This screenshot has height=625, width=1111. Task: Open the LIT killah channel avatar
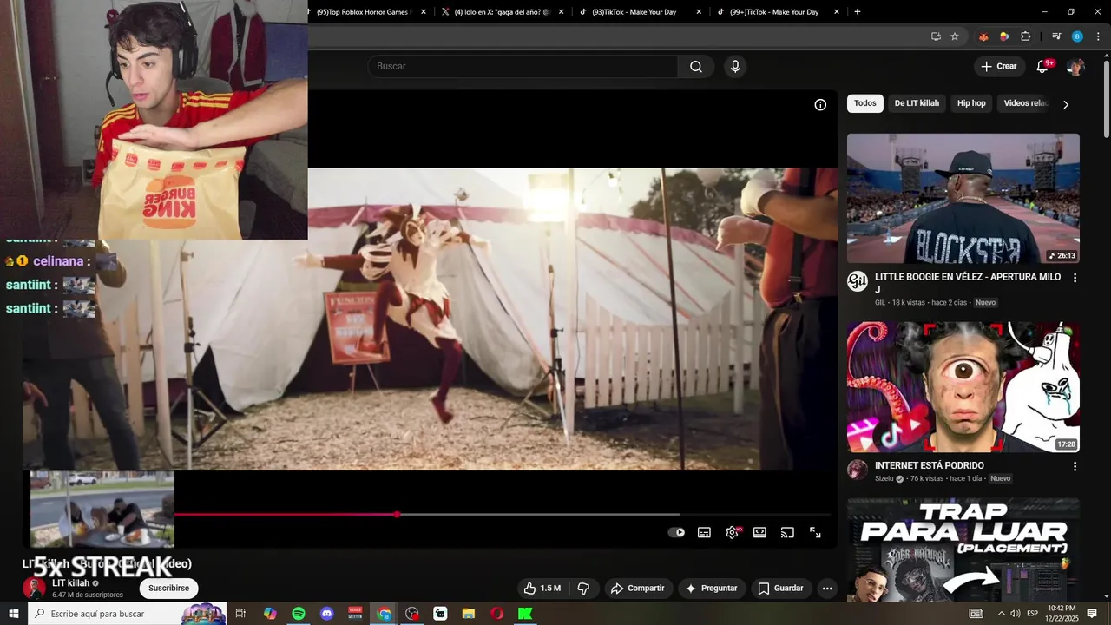click(x=34, y=589)
